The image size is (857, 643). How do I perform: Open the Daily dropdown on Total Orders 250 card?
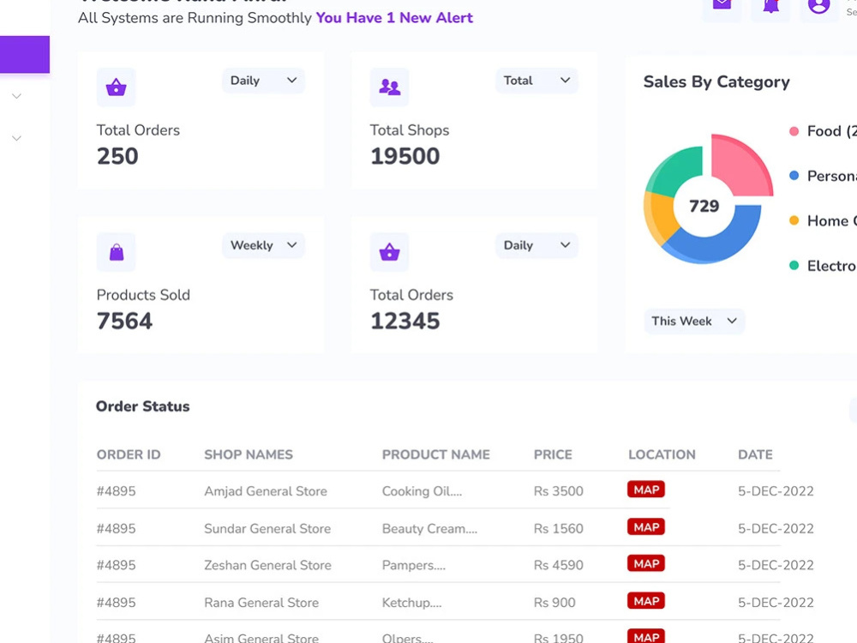pos(263,81)
